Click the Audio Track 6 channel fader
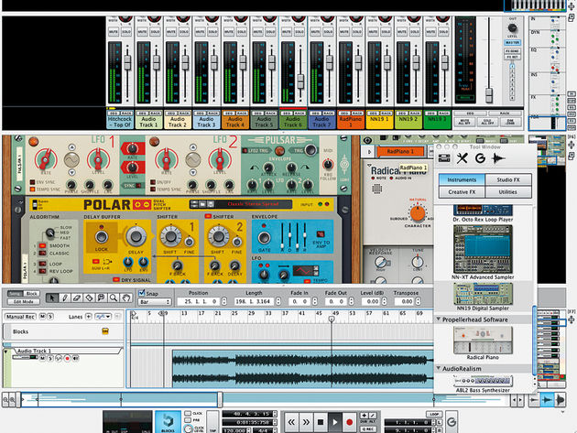577x433 pixels. tap(300, 81)
